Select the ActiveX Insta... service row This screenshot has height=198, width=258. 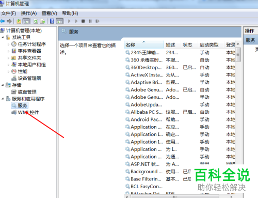[x=180, y=75]
